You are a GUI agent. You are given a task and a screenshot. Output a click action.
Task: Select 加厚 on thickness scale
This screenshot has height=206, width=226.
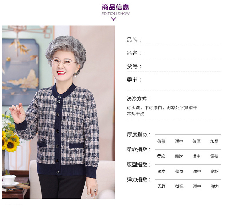pyautogui.click(x=214, y=142)
